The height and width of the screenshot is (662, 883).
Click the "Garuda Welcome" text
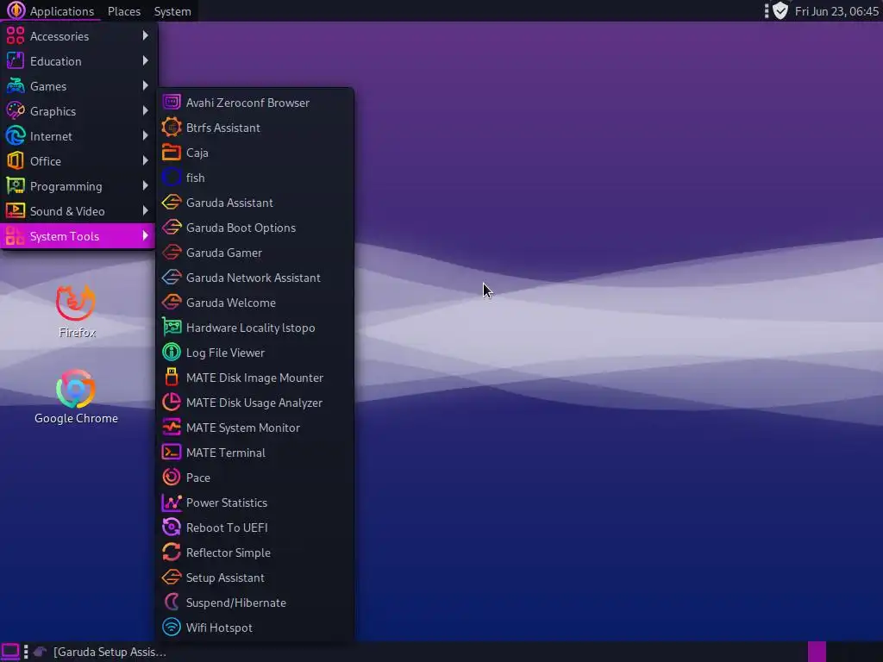pyautogui.click(x=231, y=303)
